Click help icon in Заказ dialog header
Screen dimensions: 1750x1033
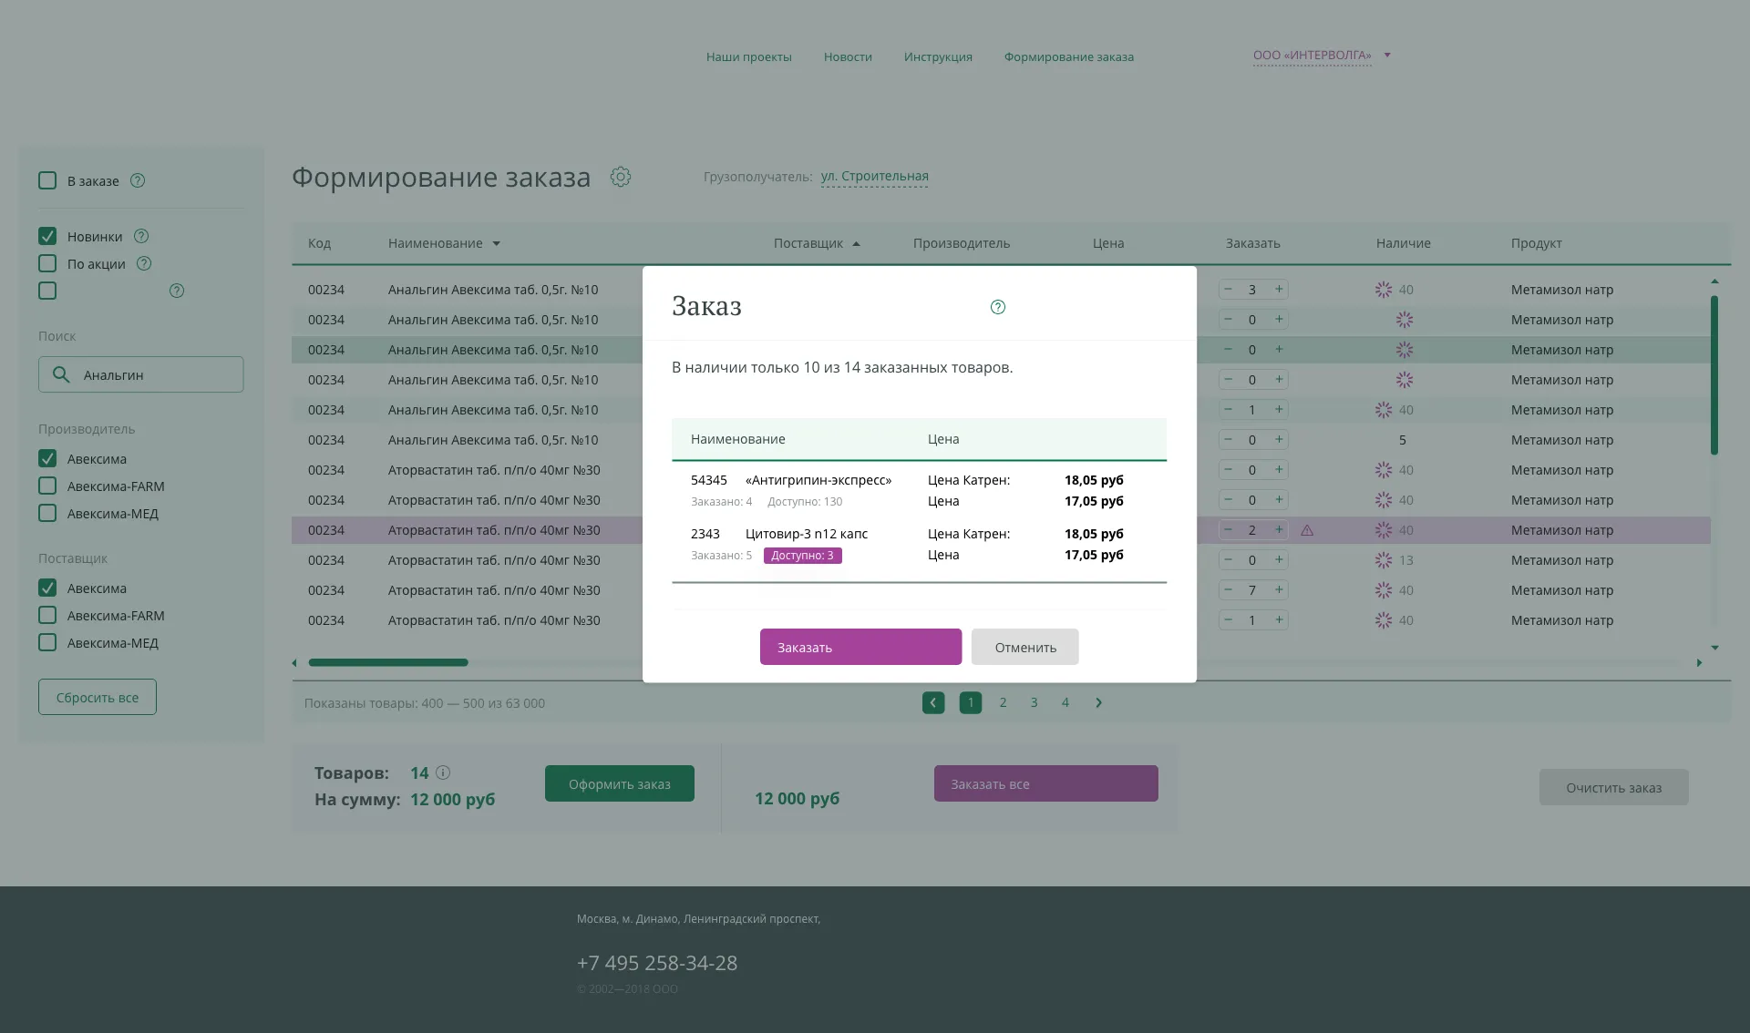998,307
